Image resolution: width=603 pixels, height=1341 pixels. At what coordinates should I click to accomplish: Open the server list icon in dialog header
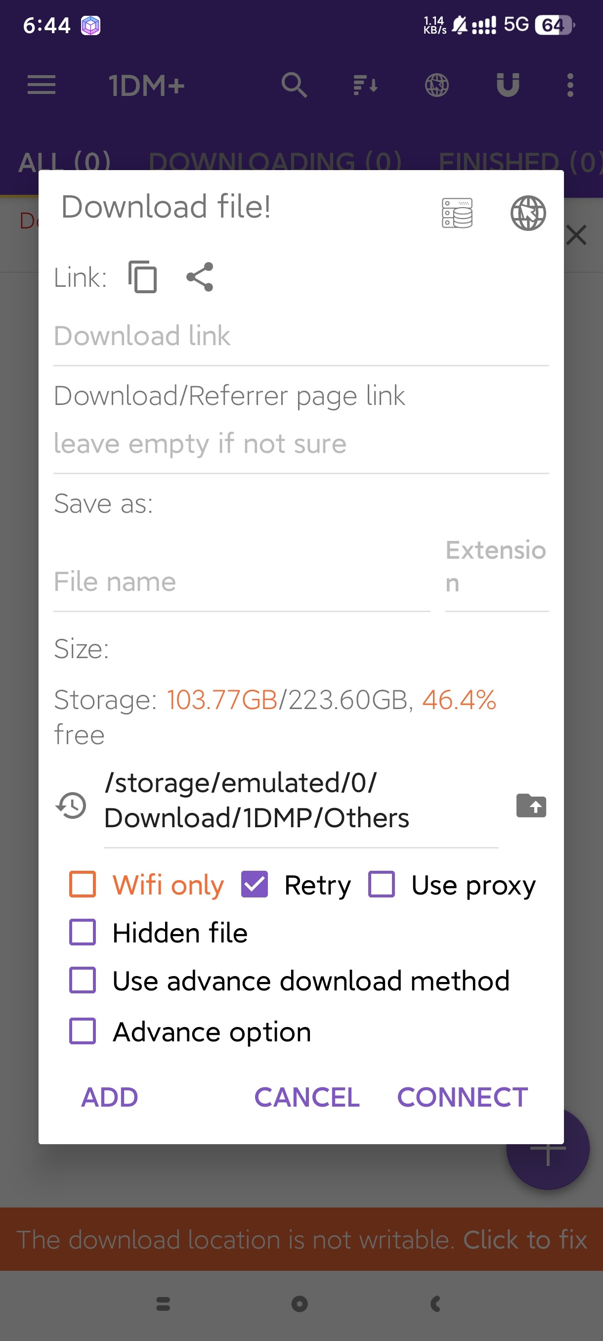click(x=457, y=213)
